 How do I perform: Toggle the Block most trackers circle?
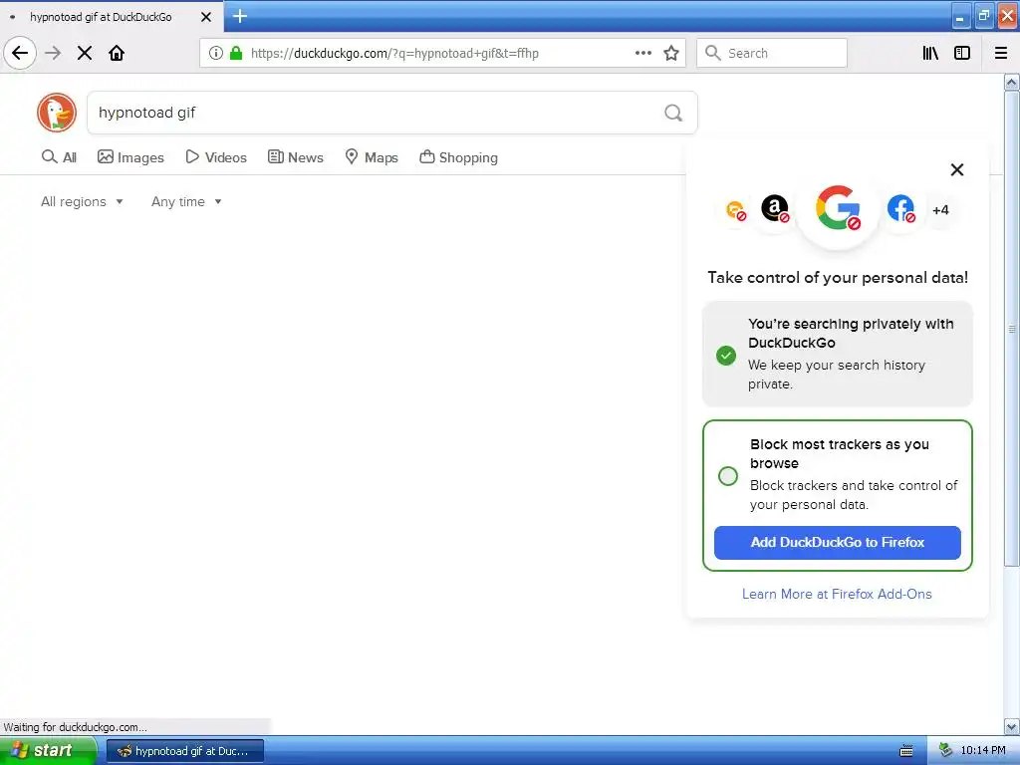(728, 475)
